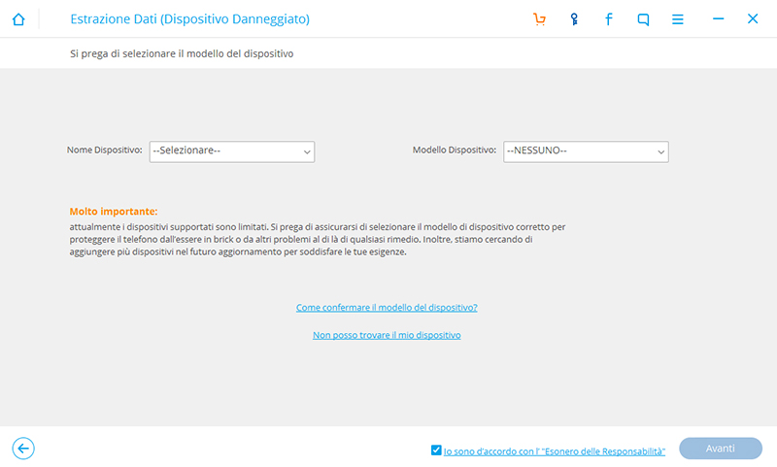Open the registration key icon
Image resolution: width=777 pixels, height=467 pixels.
(574, 19)
